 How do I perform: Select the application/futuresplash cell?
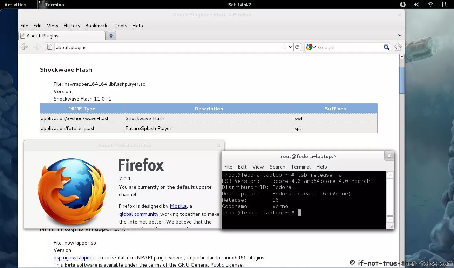(x=82, y=128)
